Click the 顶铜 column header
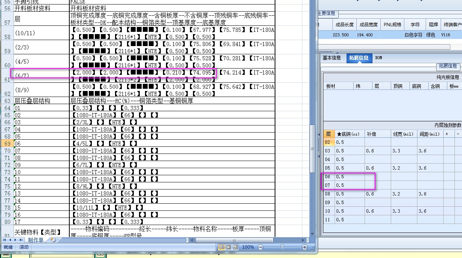The height and width of the screenshot is (258, 462). pyautogui.click(x=401, y=86)
